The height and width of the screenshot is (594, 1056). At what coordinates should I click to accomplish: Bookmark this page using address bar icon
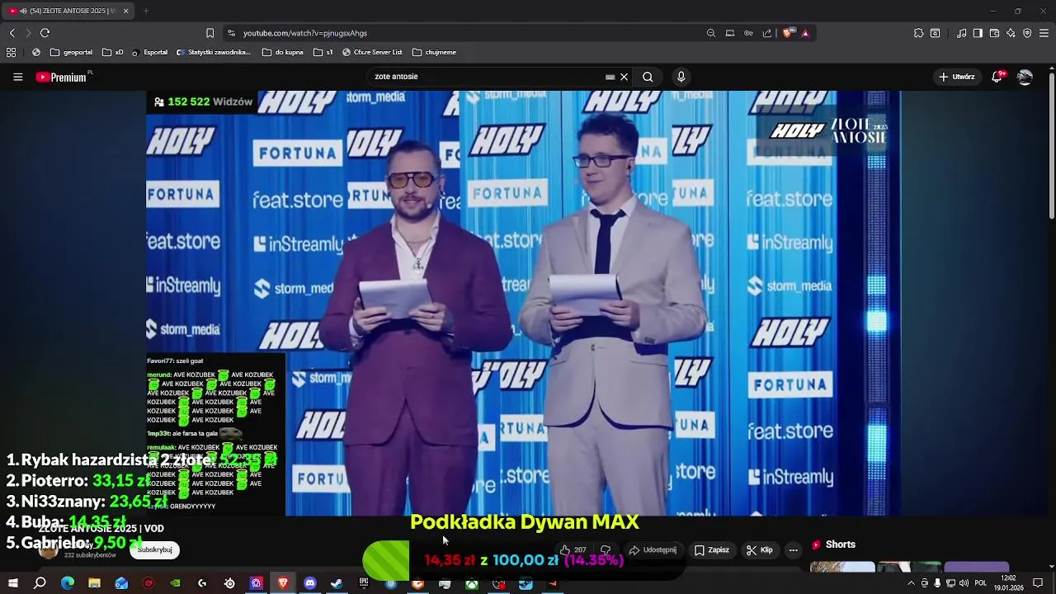(210, 33)
